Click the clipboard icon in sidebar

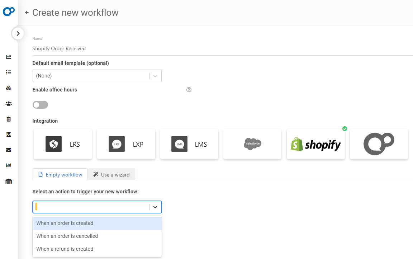(9, 119)
